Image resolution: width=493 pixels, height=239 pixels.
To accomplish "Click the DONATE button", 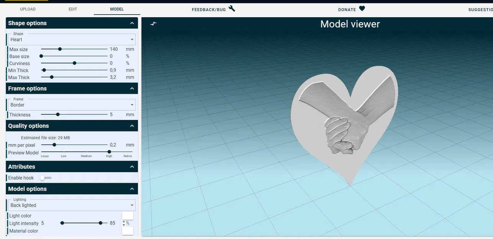I will coord(347,8).
